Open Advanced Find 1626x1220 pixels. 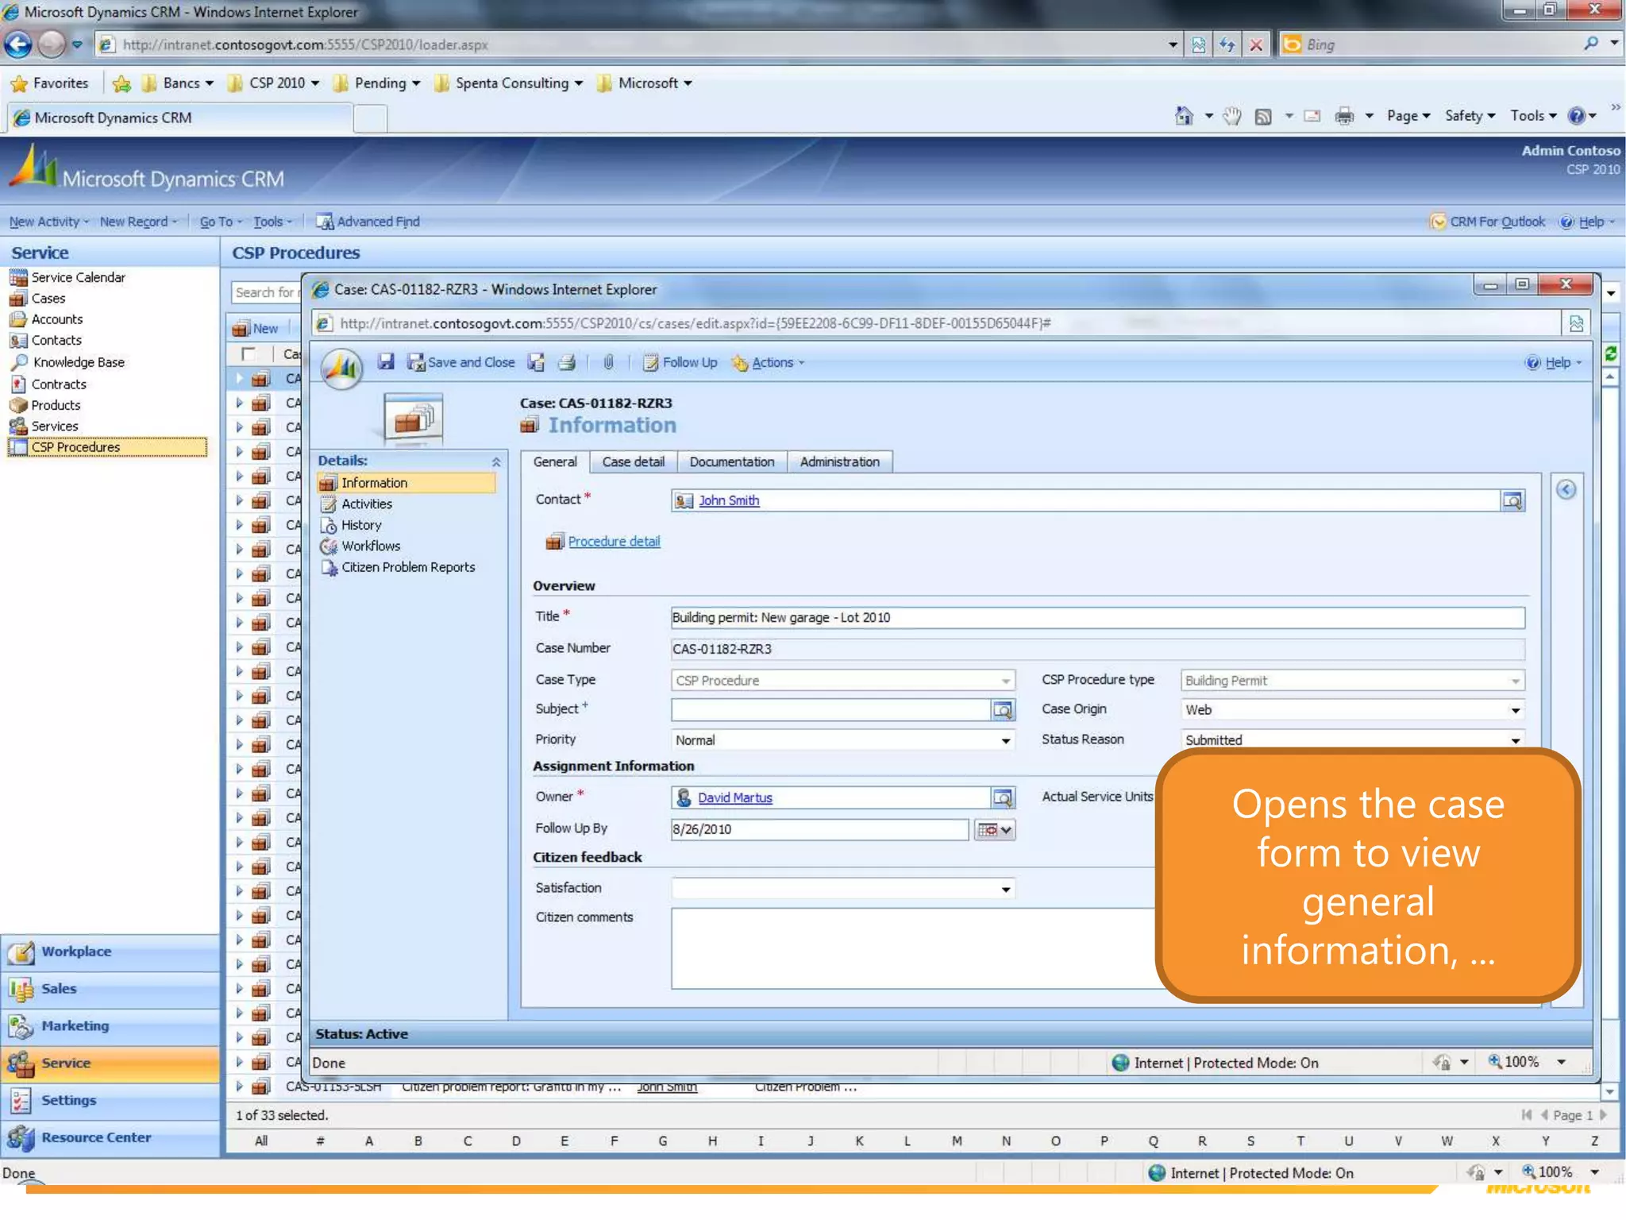click(x=368, y=222)
